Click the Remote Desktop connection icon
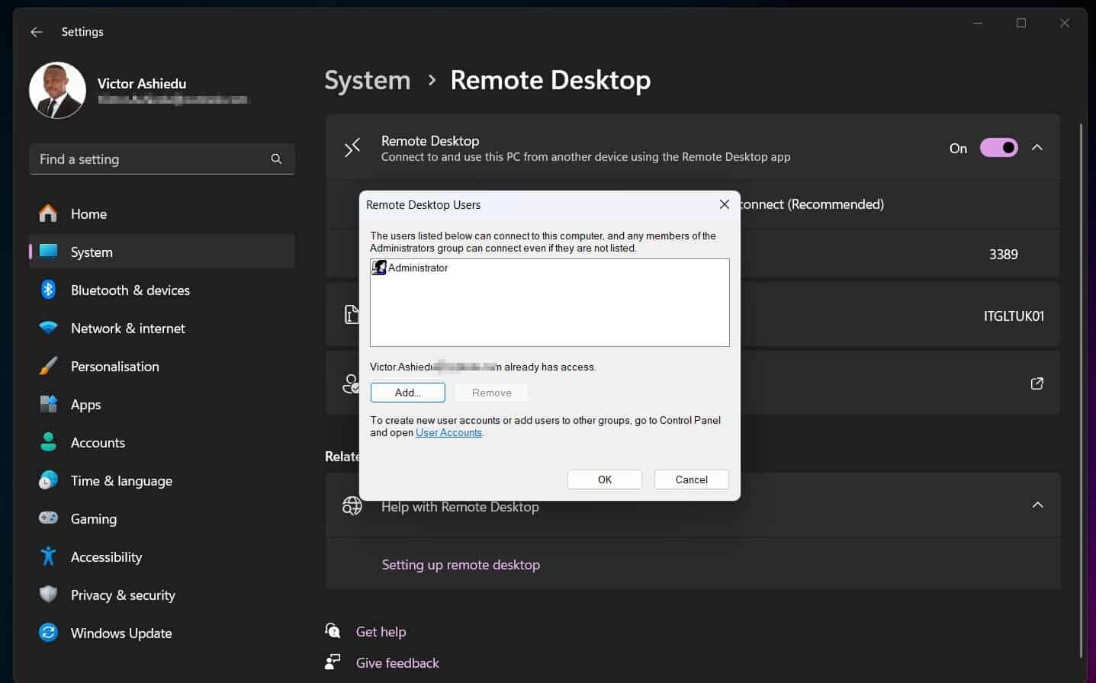The height and width of the screenshot is (683, 1096). pos(352,148)
